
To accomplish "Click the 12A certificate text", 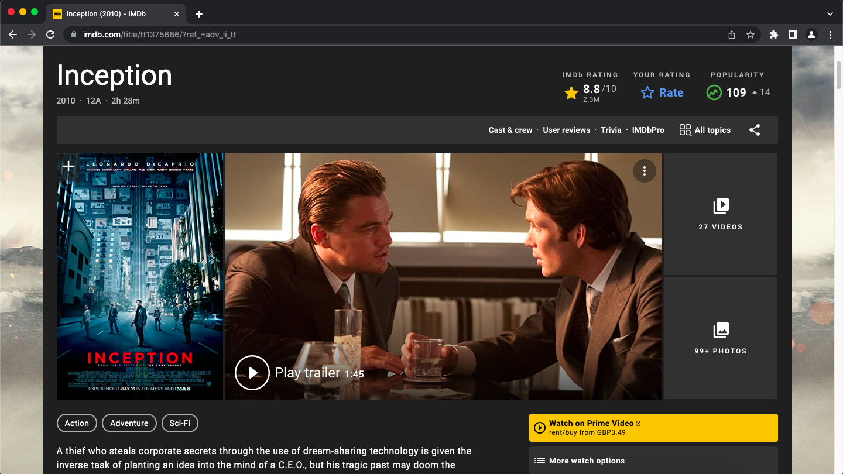I will click(94, 101).
